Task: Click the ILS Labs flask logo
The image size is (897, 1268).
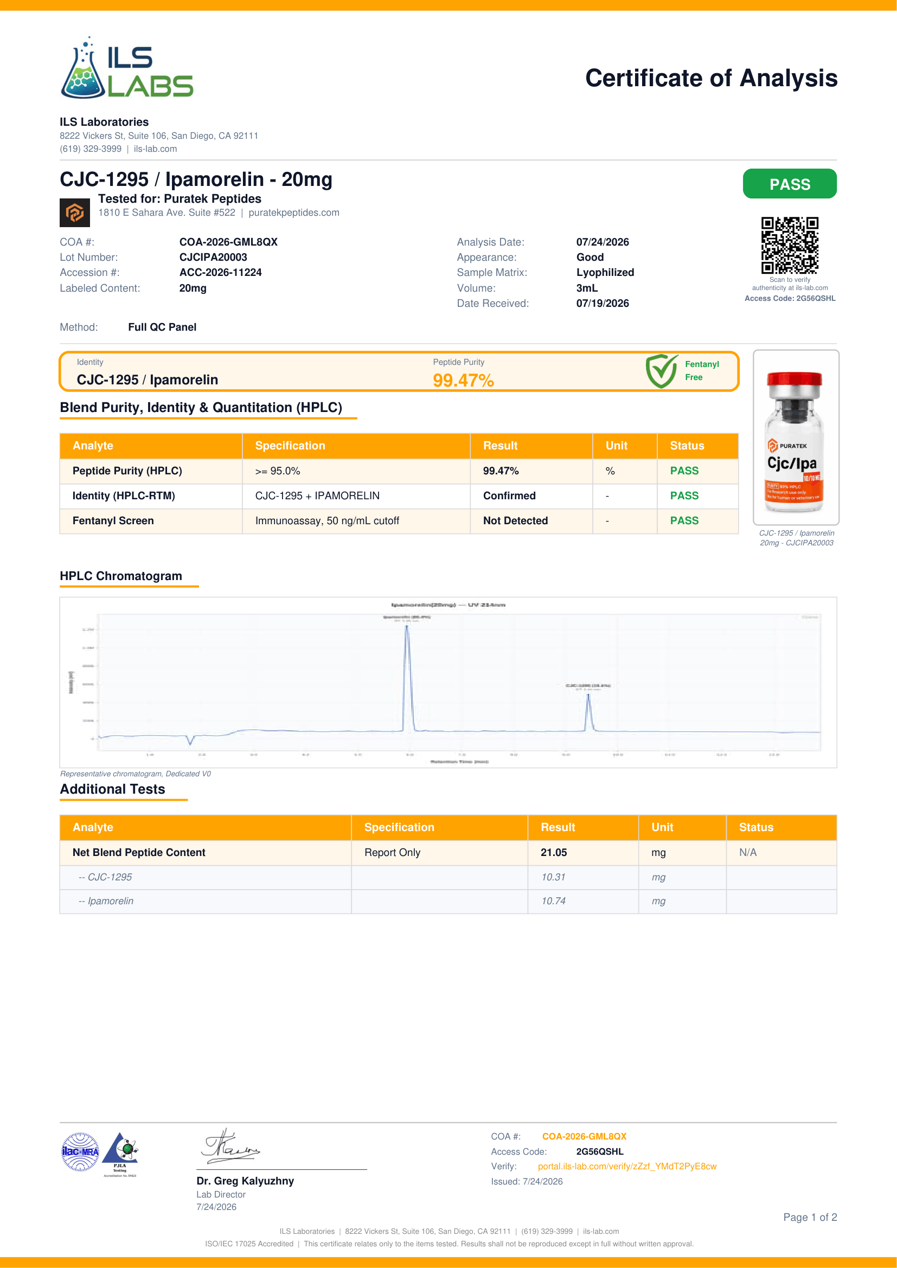Action: tap(126, 68)
